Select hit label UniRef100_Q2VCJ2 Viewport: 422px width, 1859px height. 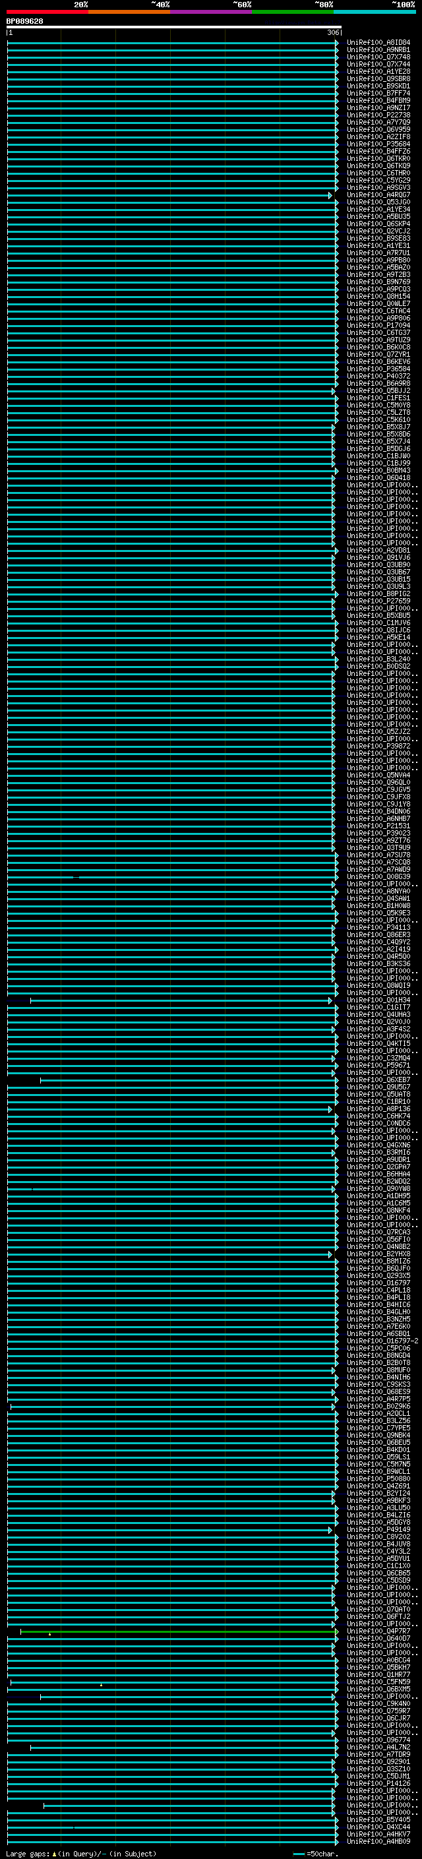(x=378, y=231)
